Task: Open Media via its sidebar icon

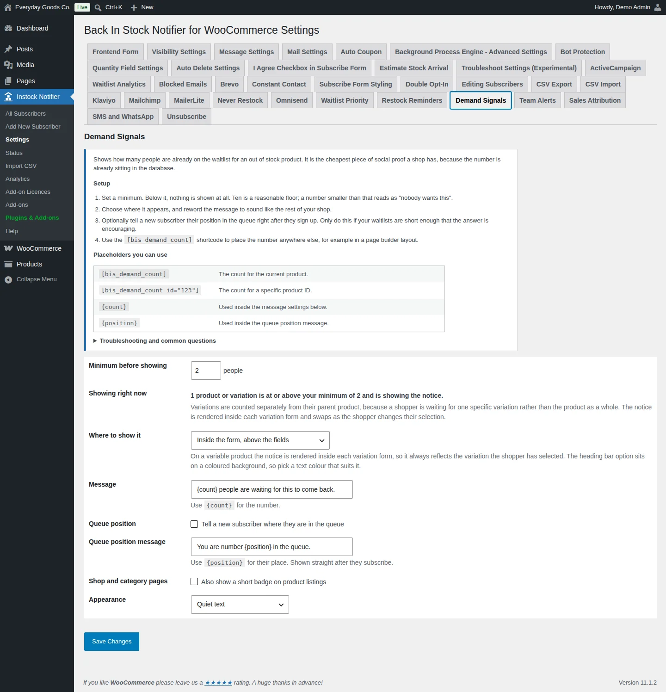Action: click(x=8, y=65)
